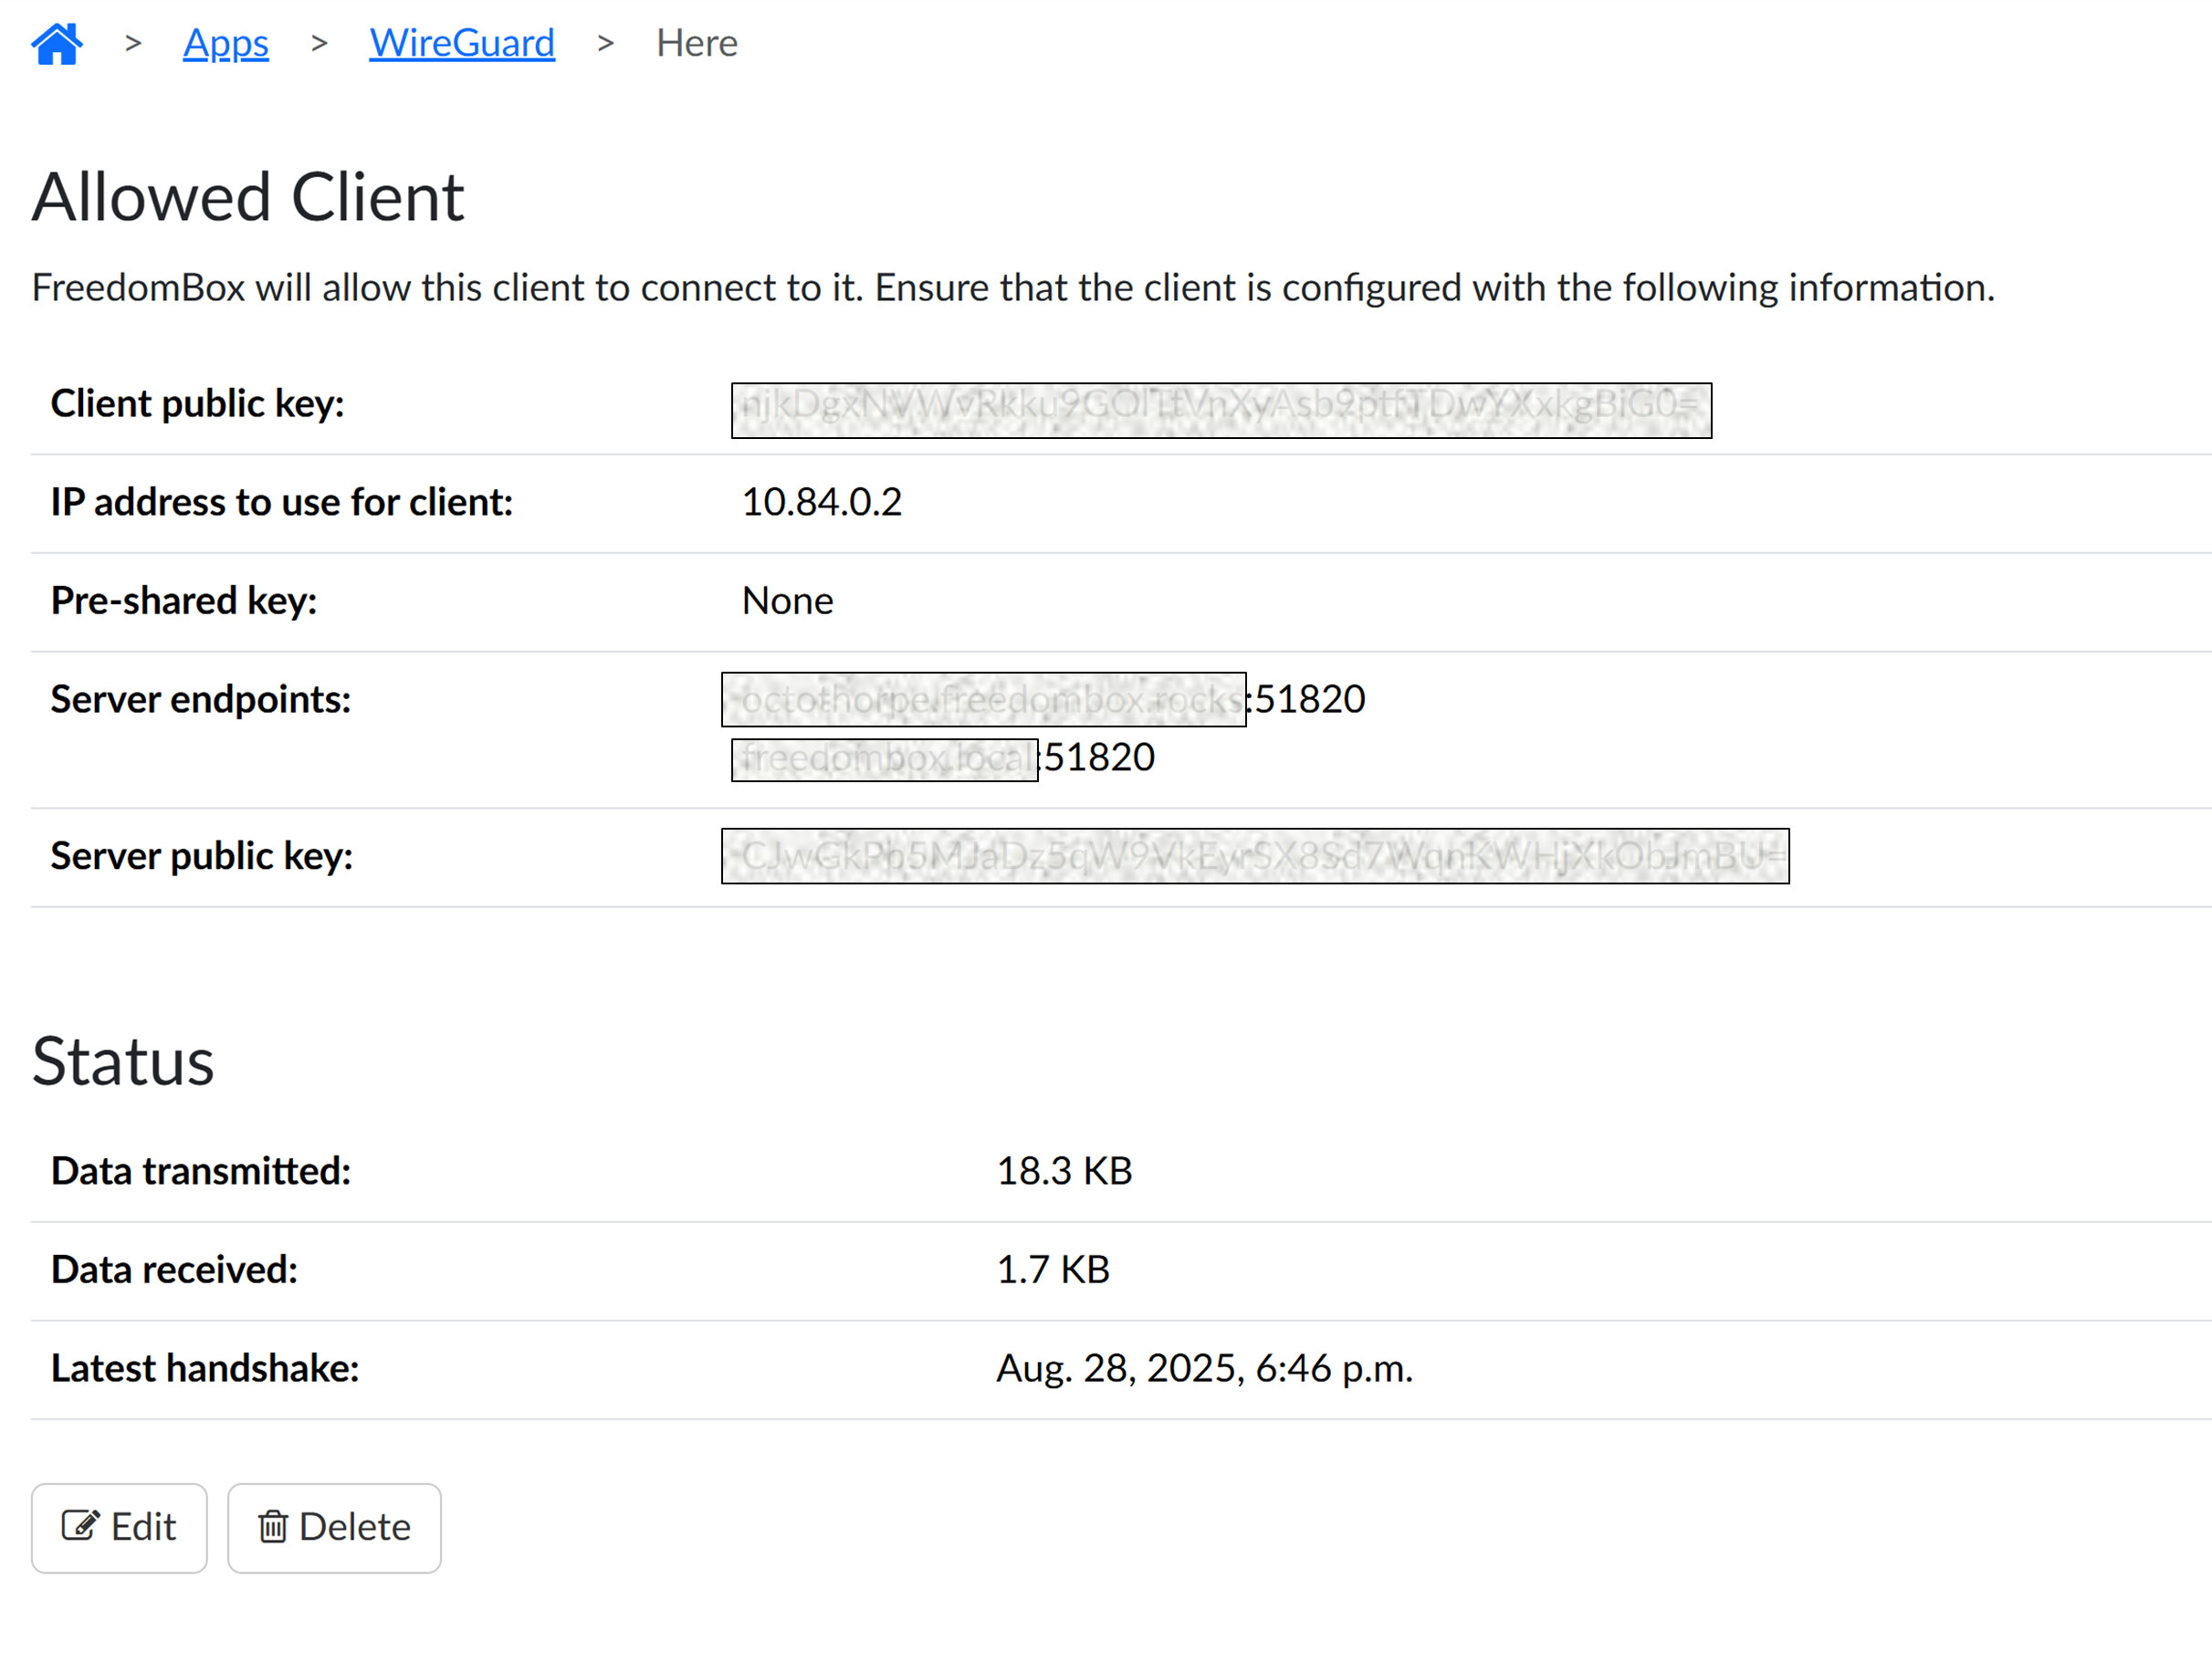
Task: Click the 'Client public key:' label
Action: (x=198, y=404)
